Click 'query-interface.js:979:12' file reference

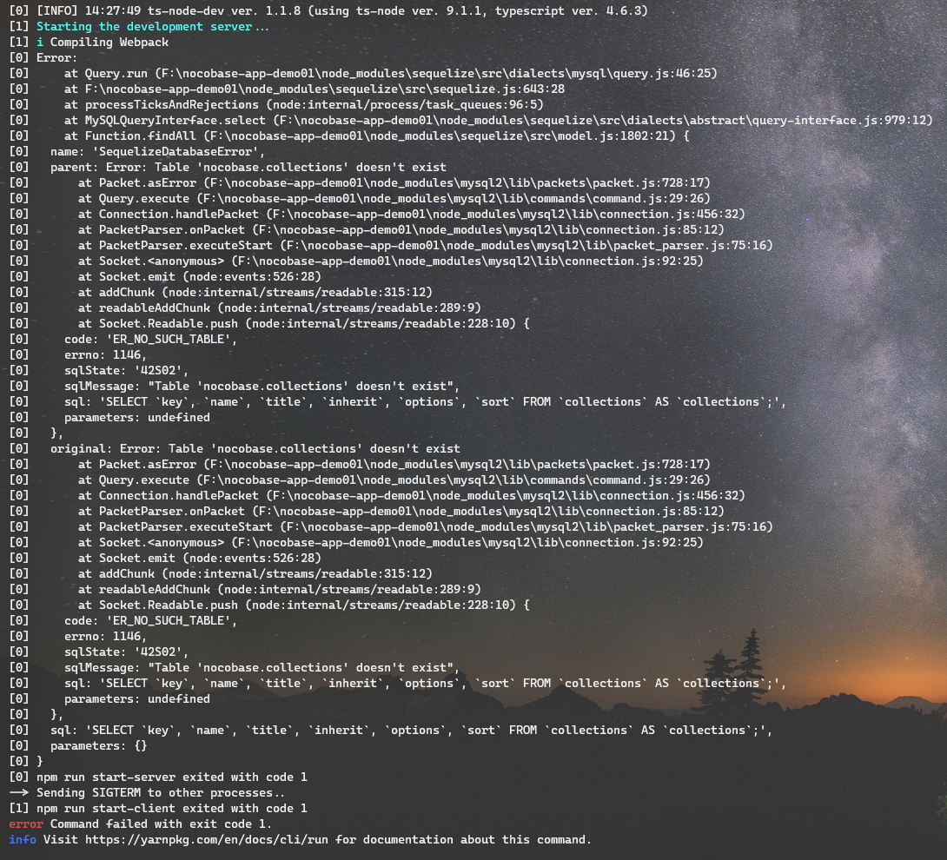(x=838, y=120)
